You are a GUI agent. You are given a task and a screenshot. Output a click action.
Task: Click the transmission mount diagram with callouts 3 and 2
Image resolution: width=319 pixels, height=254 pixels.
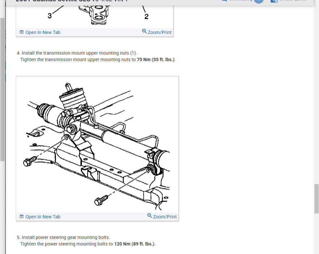[x=95, y=17]
